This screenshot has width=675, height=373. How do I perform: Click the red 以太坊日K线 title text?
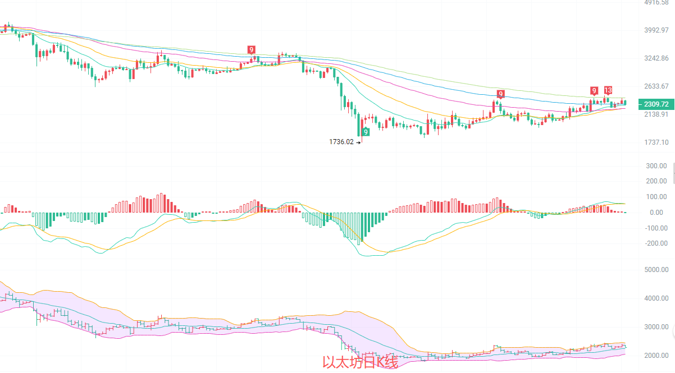click(360, 363)
